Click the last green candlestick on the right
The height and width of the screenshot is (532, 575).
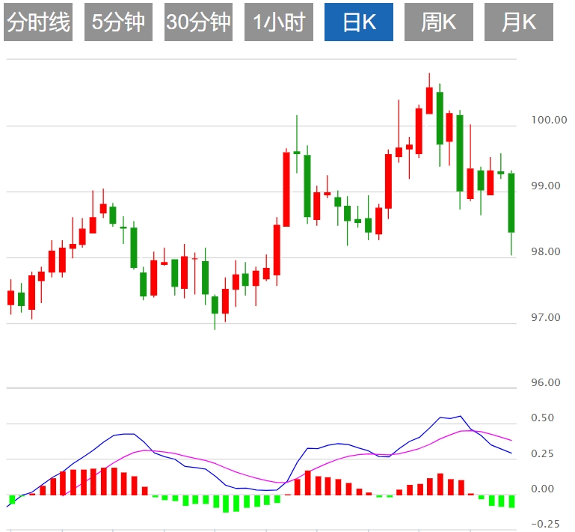(x=511, y=203)
